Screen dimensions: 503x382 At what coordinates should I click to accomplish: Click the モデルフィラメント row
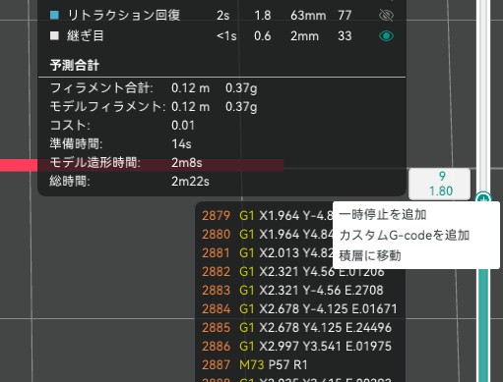[154, 107]
